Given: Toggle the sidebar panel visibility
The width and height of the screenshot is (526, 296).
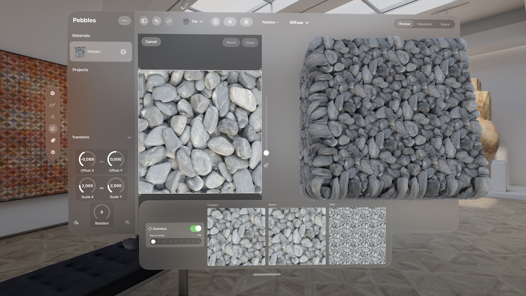Looking at the screenshot, I should [x=144, y=21].
